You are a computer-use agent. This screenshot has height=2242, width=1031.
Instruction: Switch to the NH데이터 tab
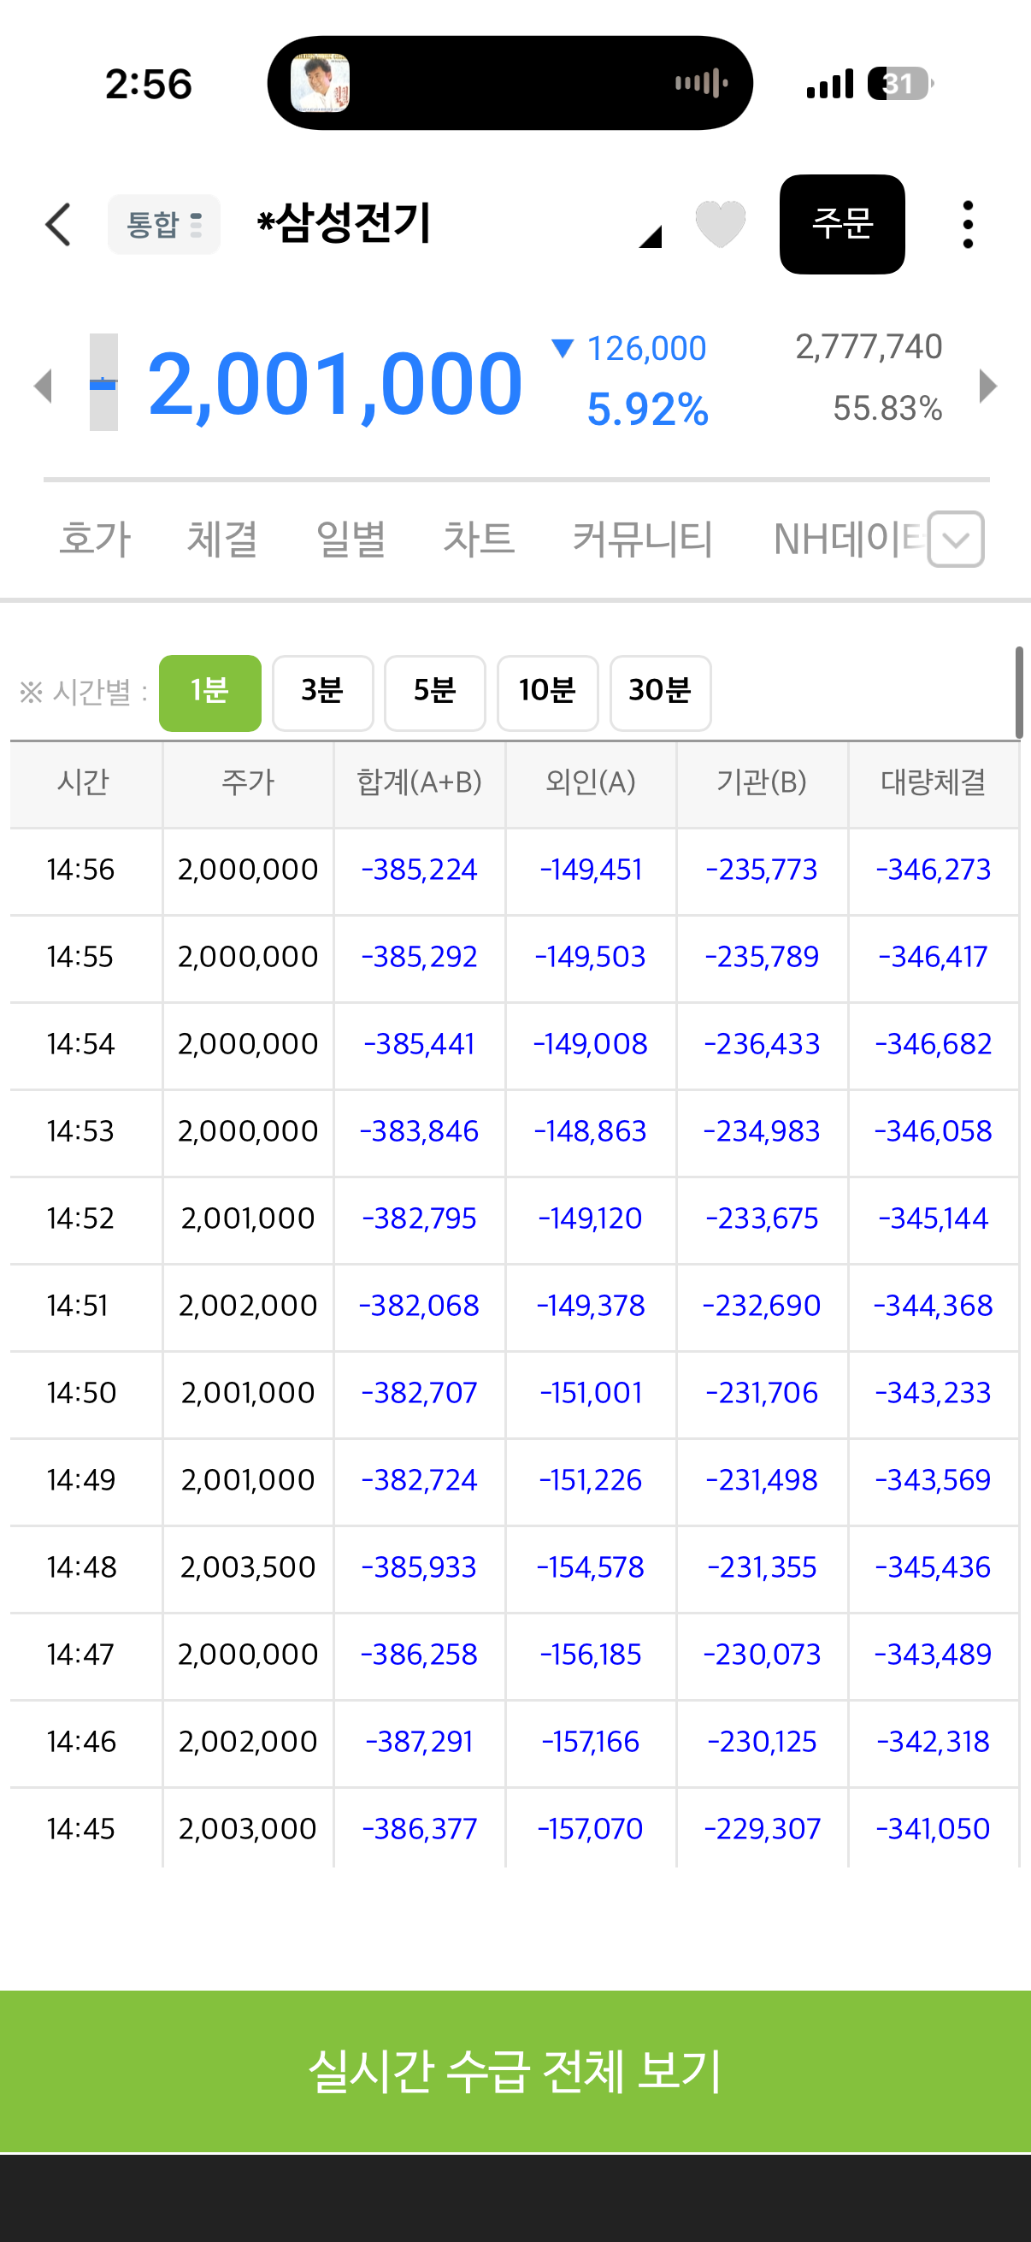[x=847, y=538]
